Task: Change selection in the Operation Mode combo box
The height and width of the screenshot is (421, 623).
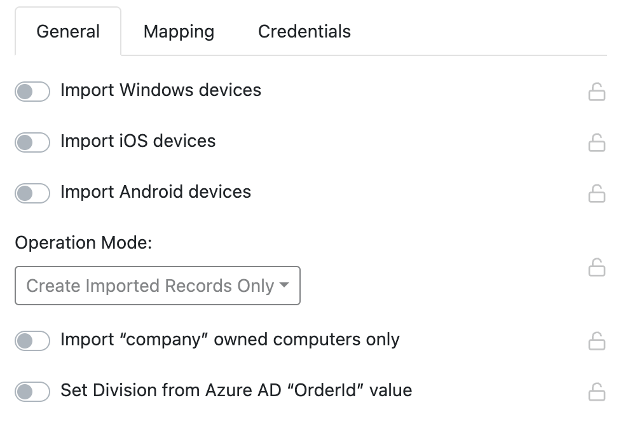Action: 157,286
